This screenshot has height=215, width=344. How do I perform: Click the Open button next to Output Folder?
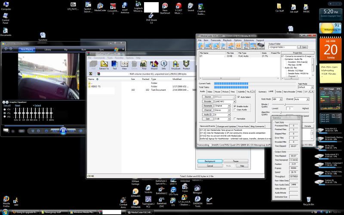(x=304, y=47)
